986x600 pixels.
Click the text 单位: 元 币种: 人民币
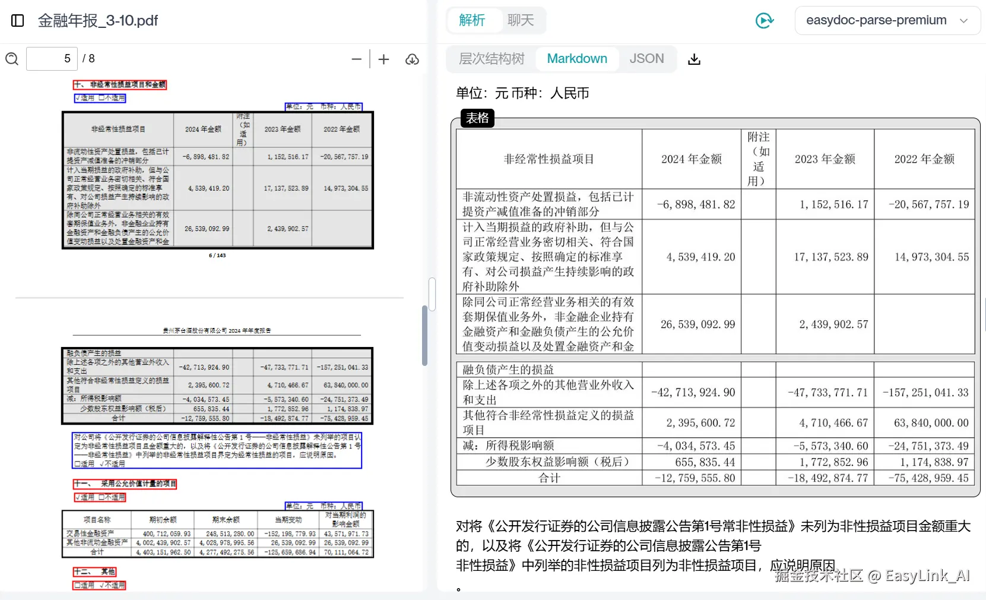[x=522, y=93]
